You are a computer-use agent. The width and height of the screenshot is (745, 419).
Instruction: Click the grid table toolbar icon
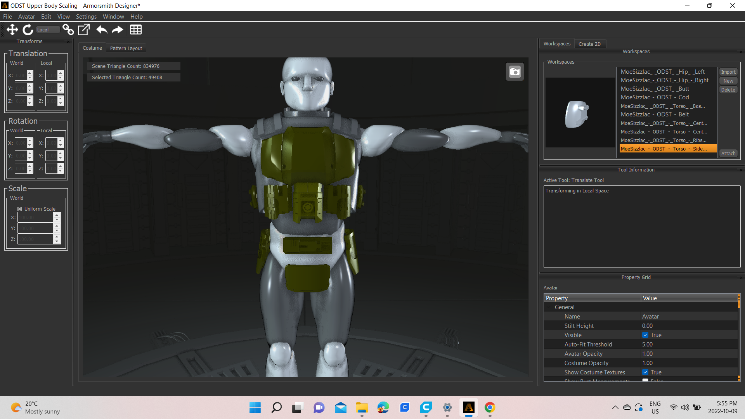[135, 29]
